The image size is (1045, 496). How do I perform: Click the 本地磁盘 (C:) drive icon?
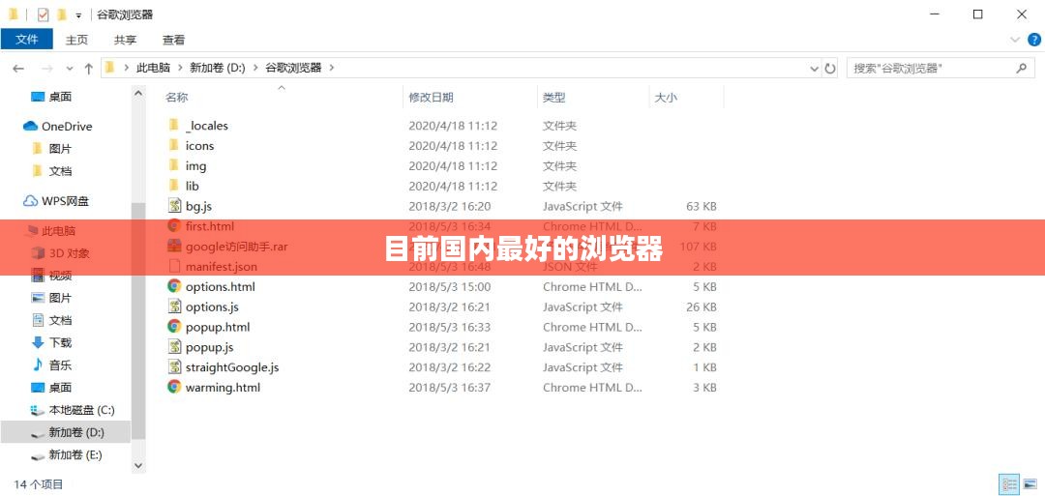point(38,410)
